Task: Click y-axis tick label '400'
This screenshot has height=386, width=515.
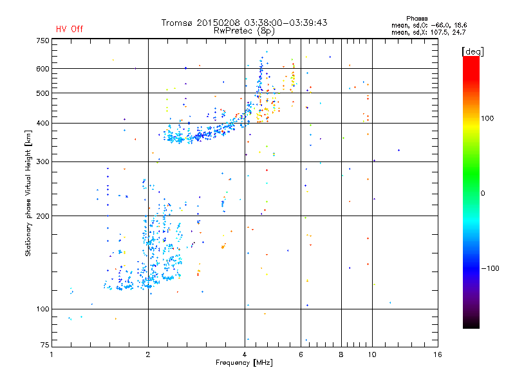Action: (42, 123)
